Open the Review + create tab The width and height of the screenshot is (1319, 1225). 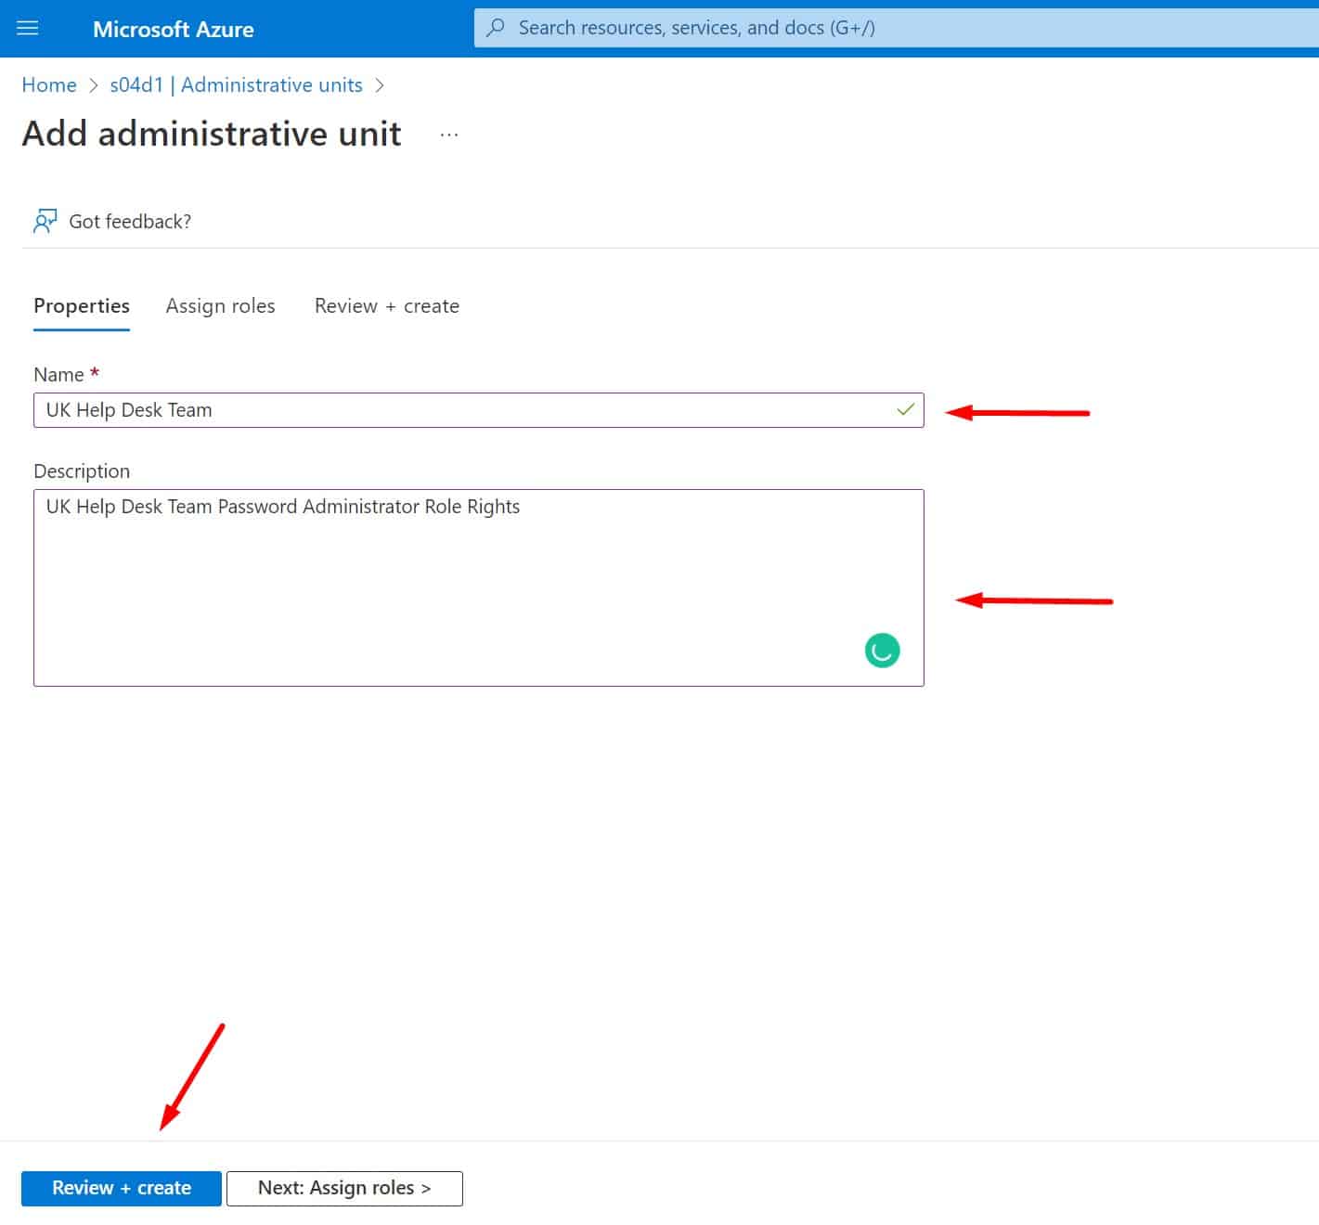pyautogui.click(x=386, y=305)
